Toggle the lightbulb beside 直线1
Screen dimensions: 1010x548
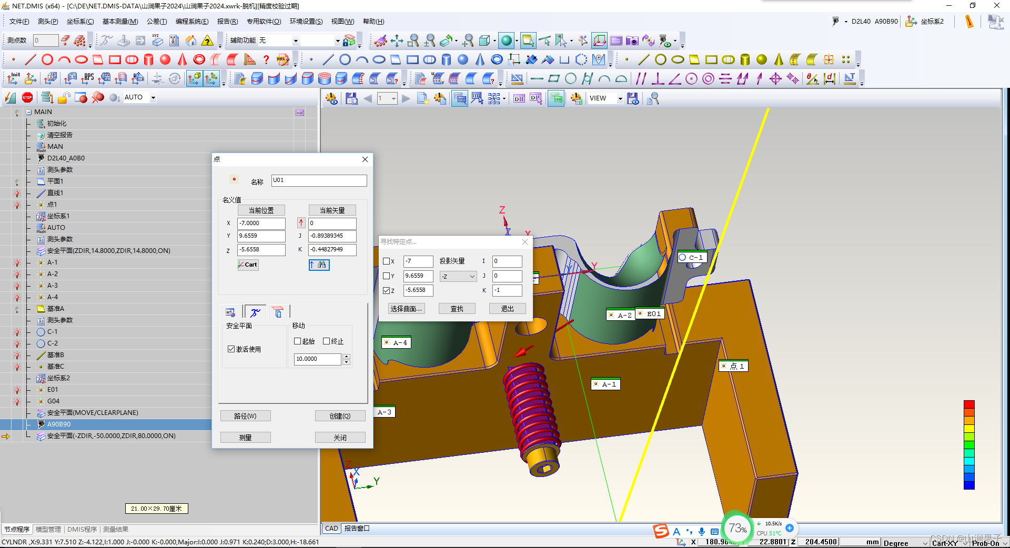tap(17, 193)
